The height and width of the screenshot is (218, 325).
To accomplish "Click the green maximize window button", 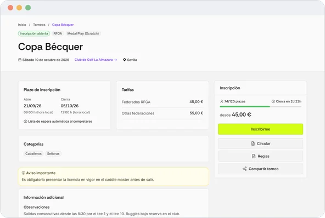I will click(x=28, y=8).
